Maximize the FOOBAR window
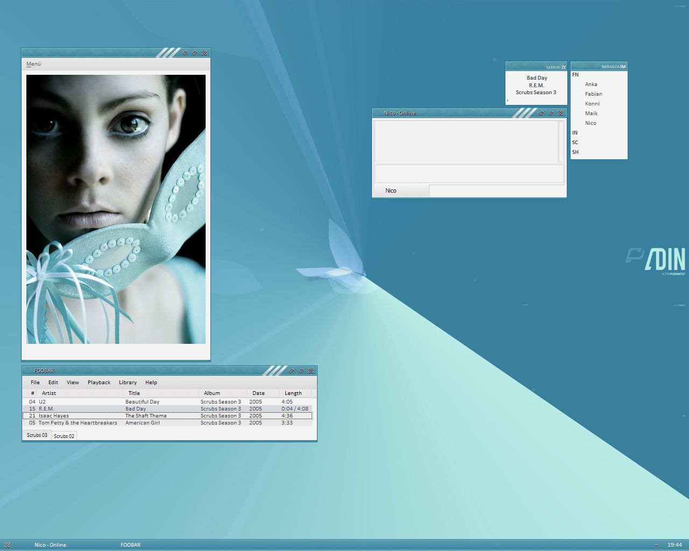689x551 pixels. (x=301, y=371)
